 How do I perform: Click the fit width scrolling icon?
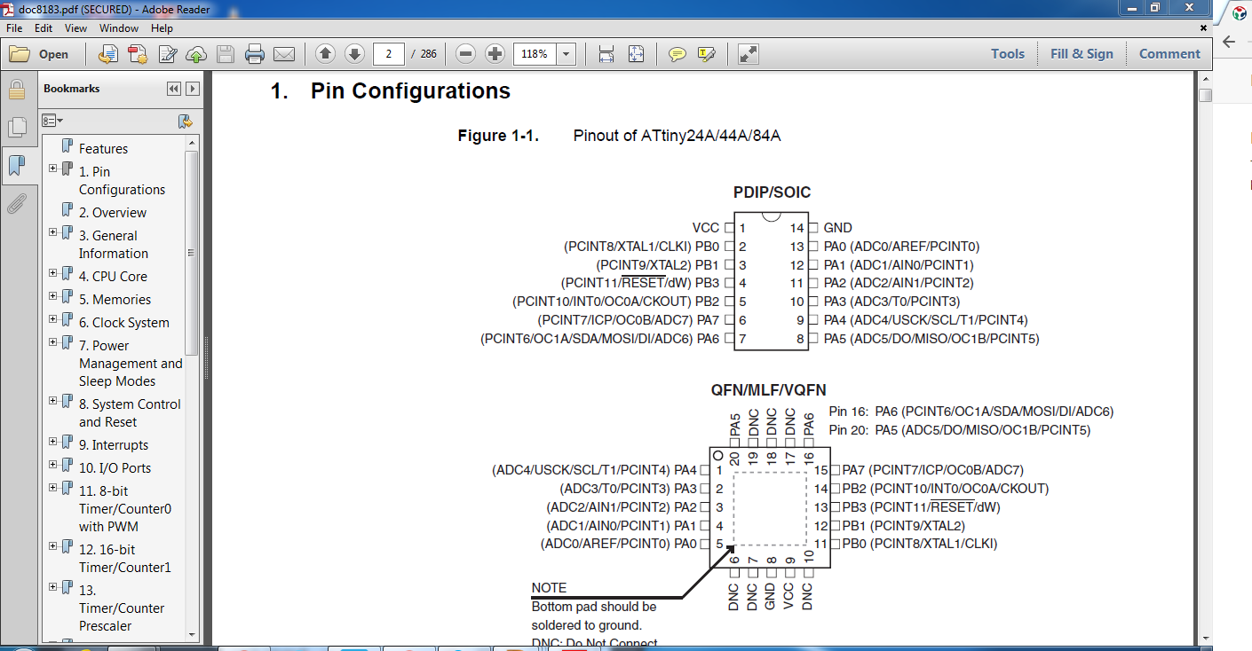606,54
